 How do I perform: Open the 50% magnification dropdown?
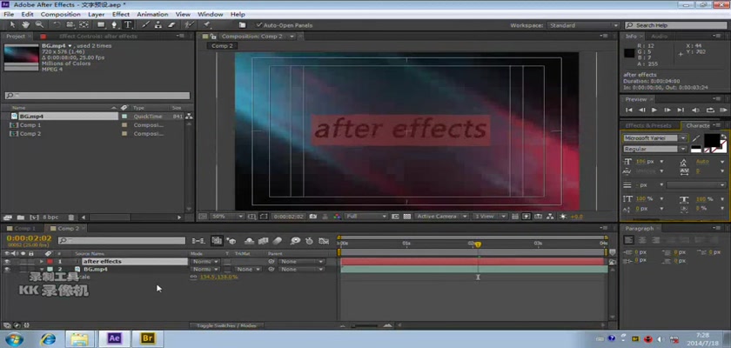coord(227,217)
